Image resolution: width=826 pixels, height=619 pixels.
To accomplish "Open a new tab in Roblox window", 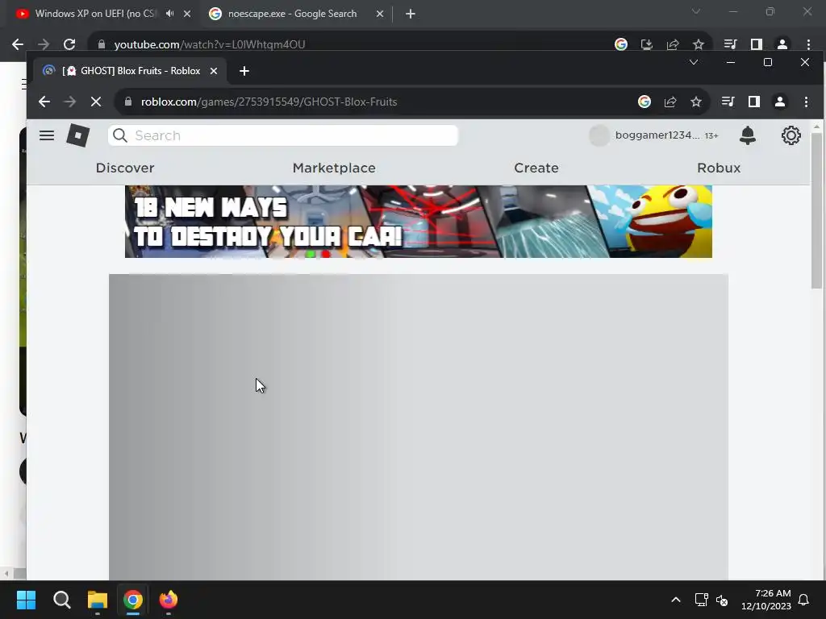I will click(x=244, y=71).
